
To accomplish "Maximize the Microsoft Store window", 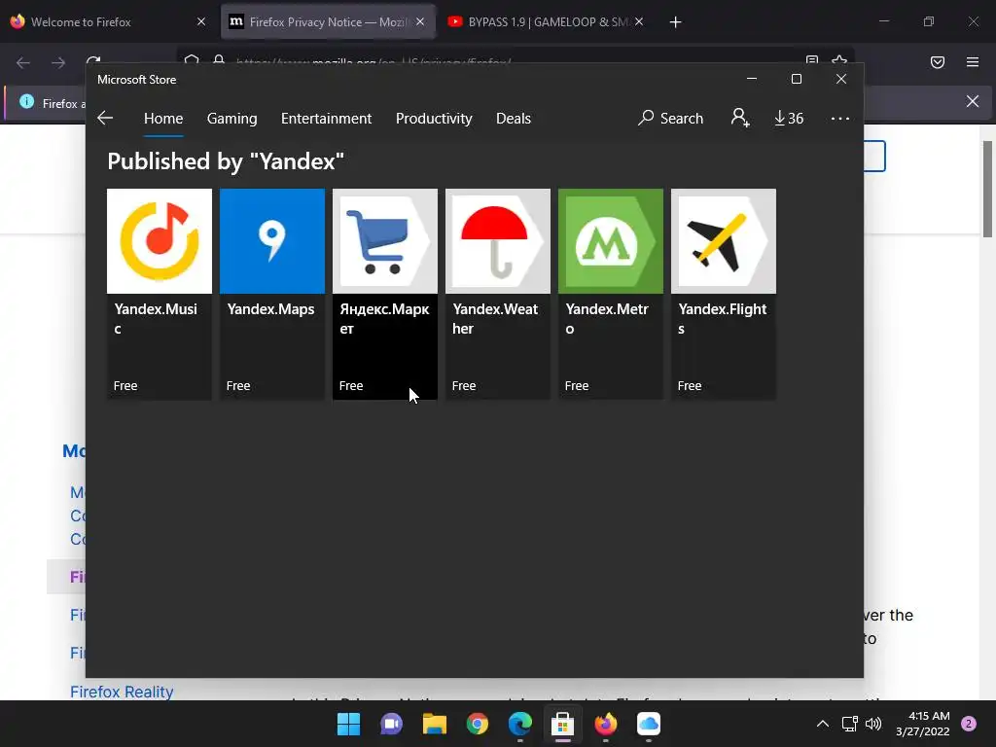I will pyautogui.click(x=796, y=79).
